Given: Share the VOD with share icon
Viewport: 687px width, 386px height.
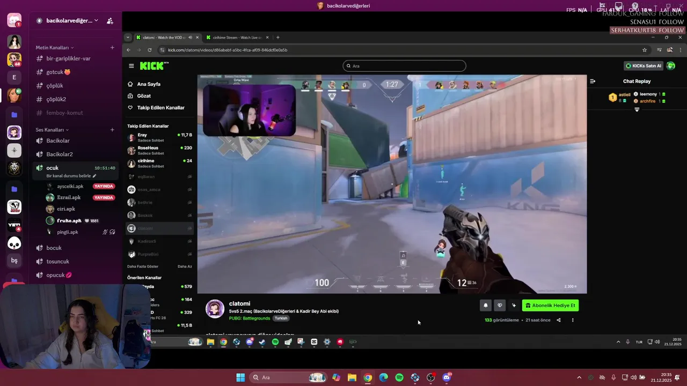Looking at the screenshot, I should [558, 320].
